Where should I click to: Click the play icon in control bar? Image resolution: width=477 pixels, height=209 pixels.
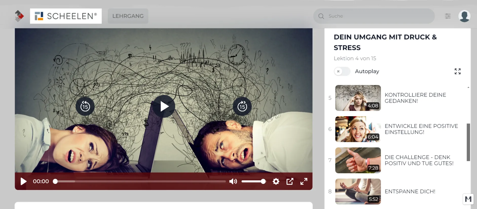(23, 181)
